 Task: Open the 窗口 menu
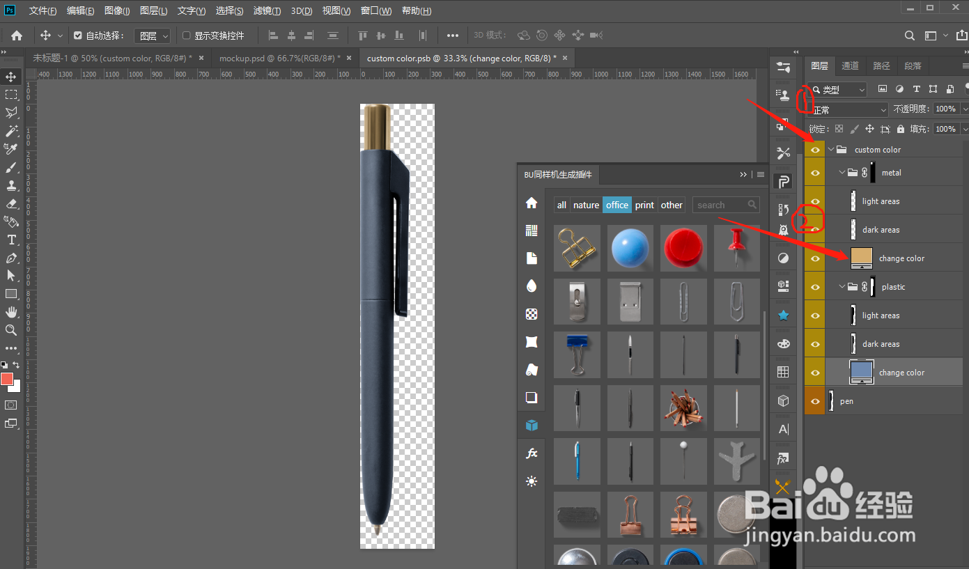tap(376, 10)
